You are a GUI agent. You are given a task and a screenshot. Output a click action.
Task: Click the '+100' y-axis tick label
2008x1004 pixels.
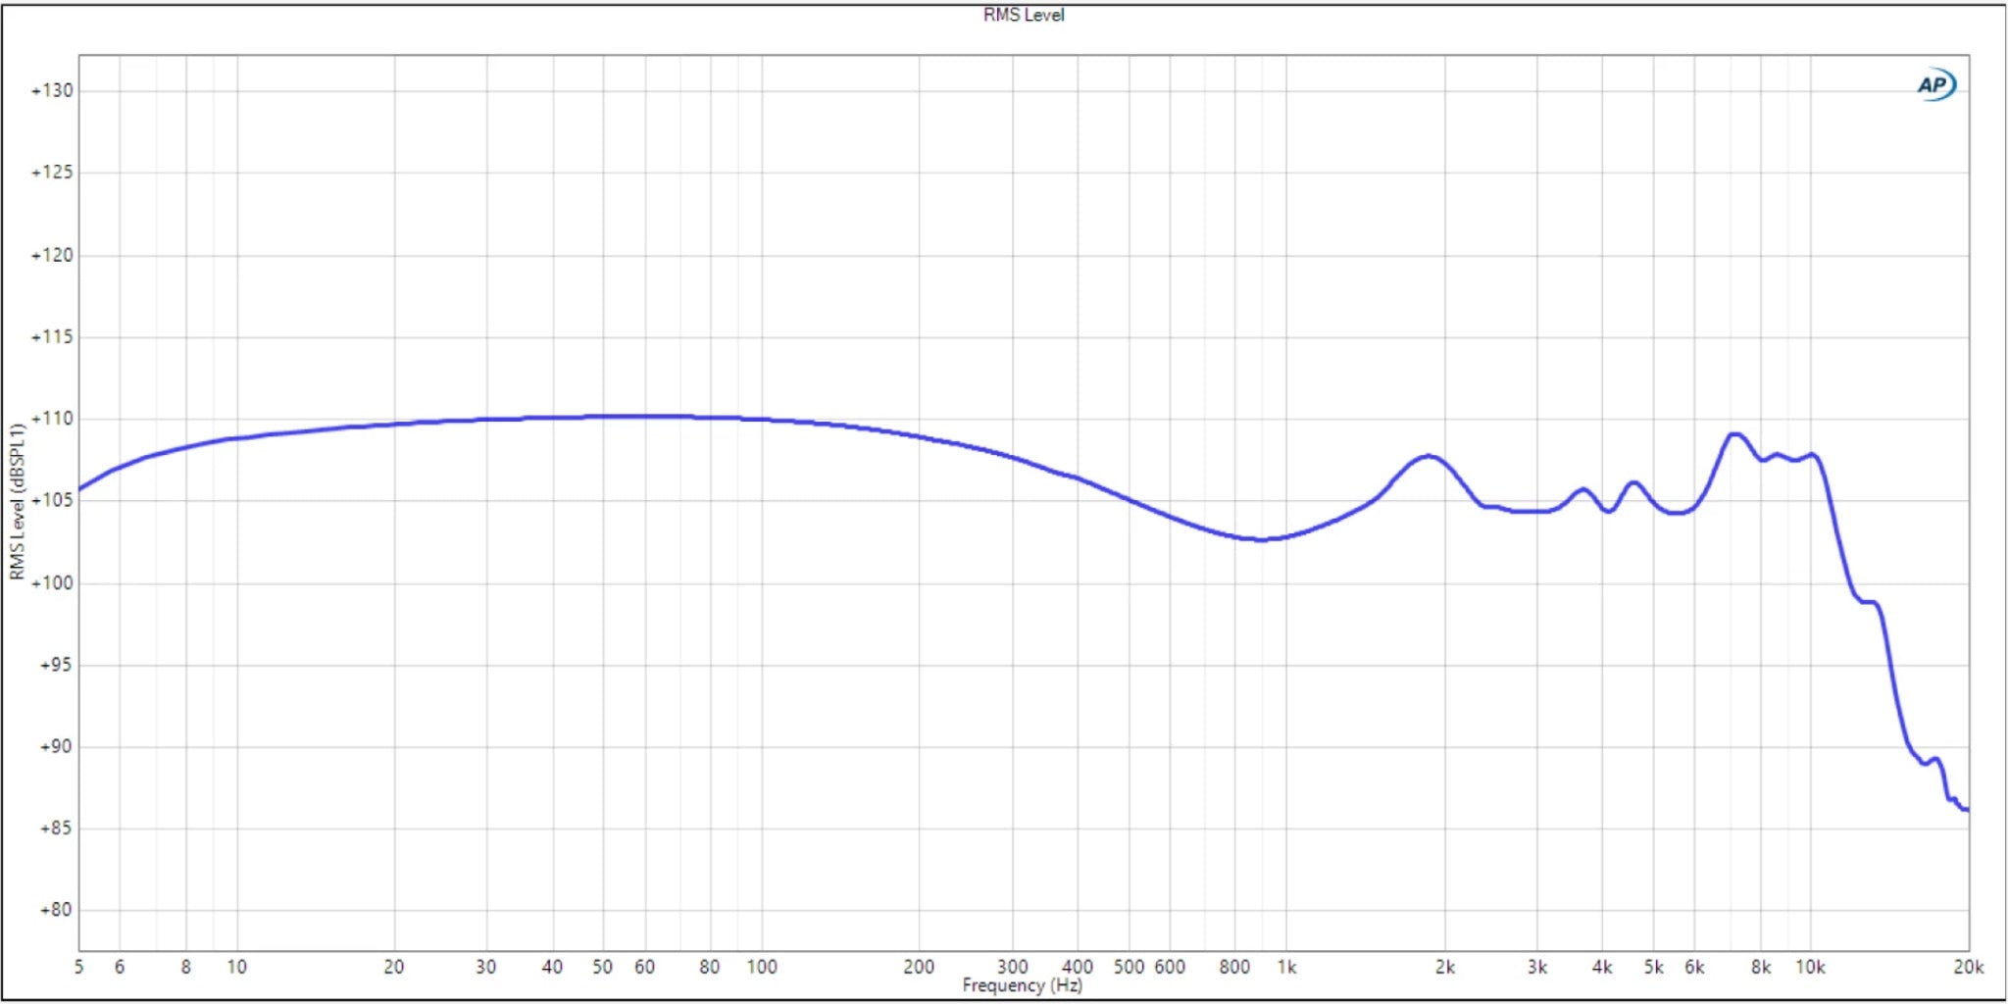[53, 582]
